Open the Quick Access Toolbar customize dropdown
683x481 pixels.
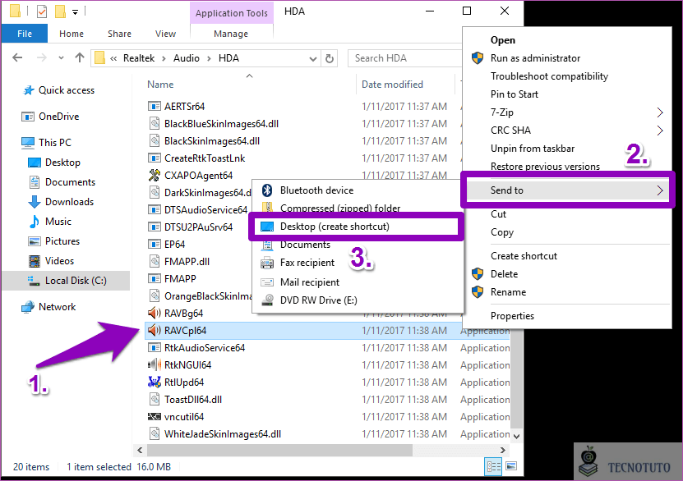75,12
